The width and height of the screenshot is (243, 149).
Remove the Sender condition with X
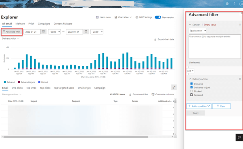240,25
